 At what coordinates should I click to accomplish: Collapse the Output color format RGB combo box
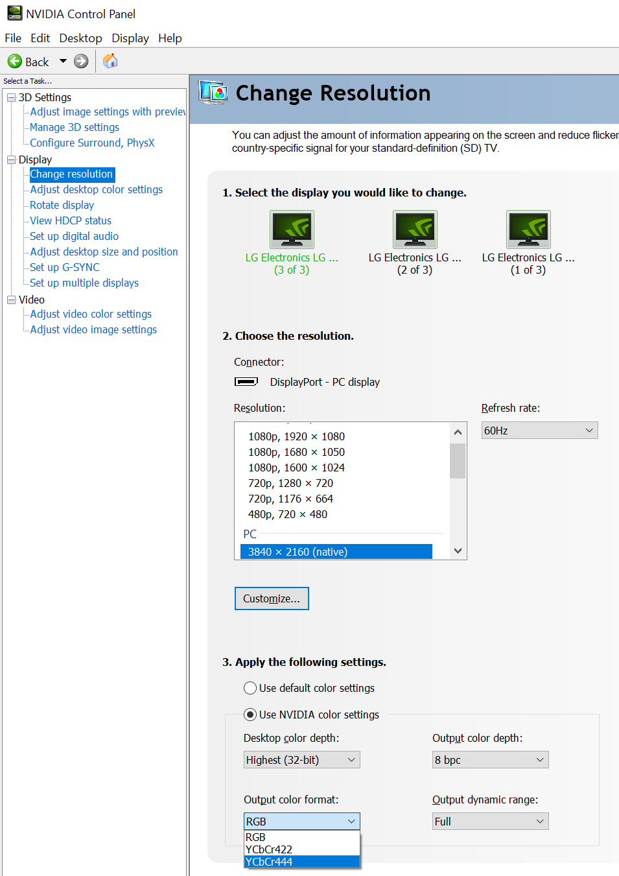pos(301,822)
